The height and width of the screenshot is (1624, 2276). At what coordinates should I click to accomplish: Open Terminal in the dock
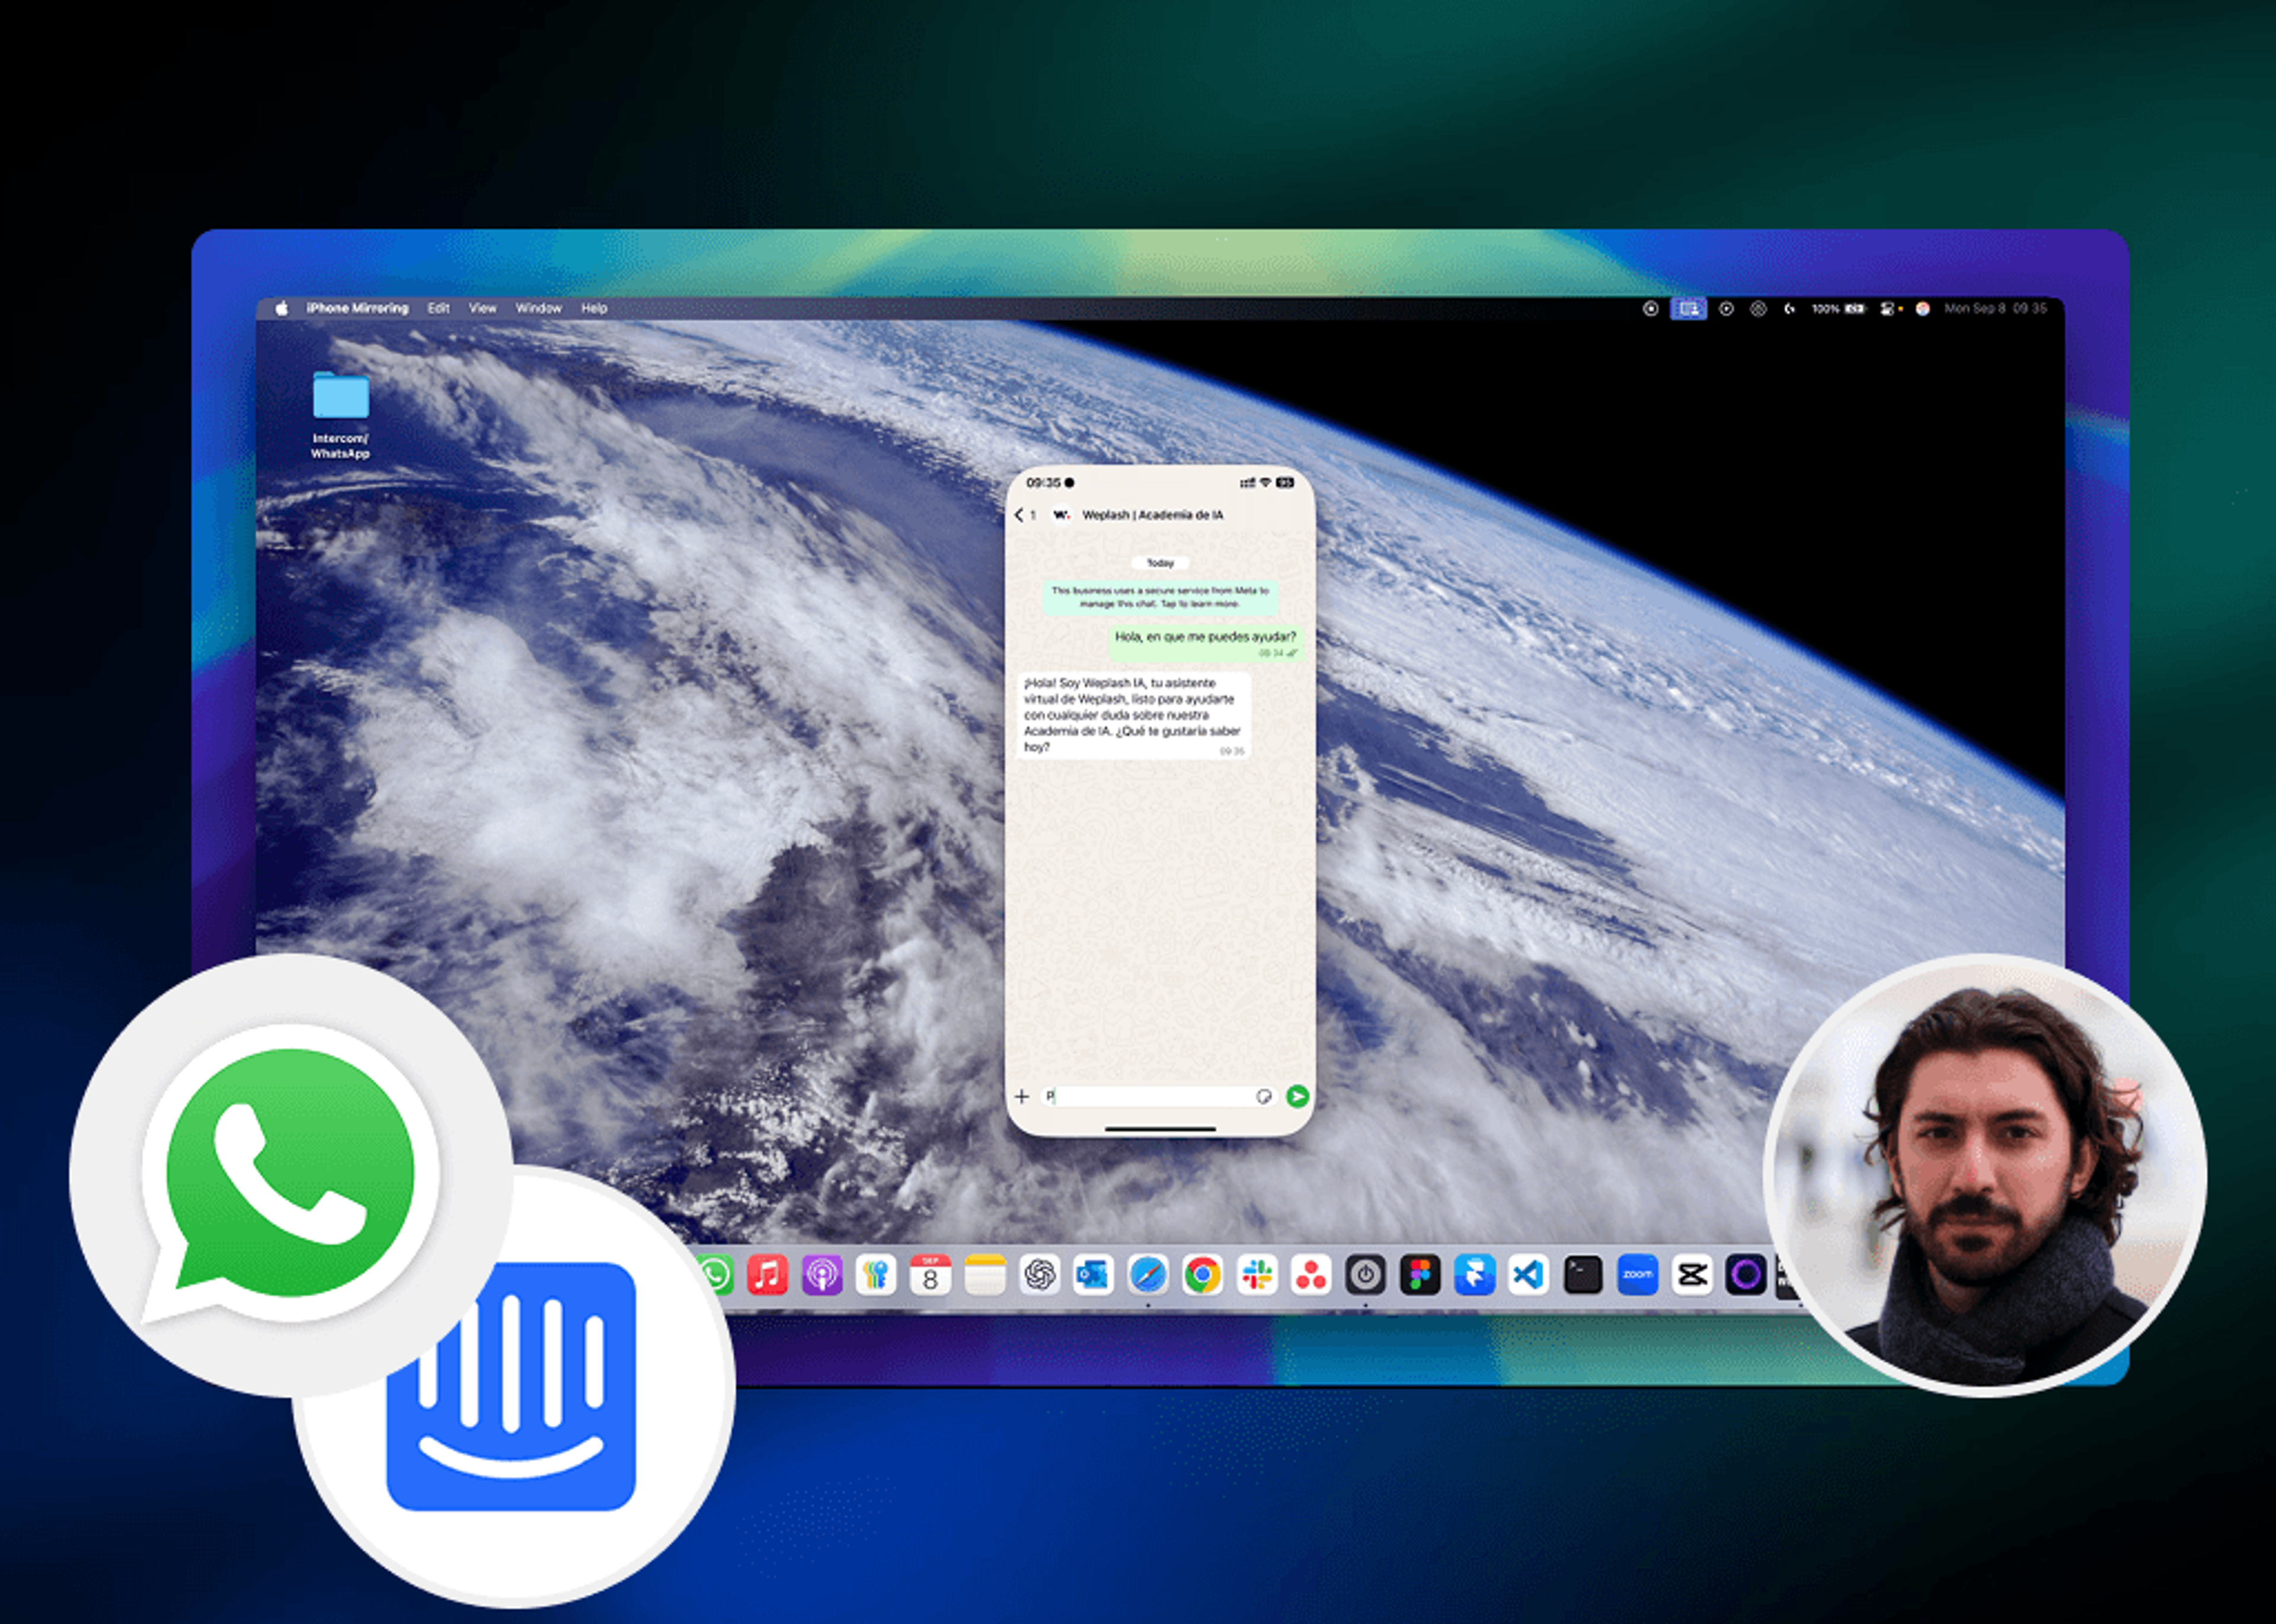point(1583,1275)
